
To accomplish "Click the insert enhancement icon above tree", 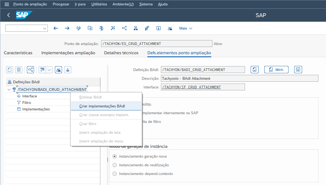I will (x=42, y=70).
